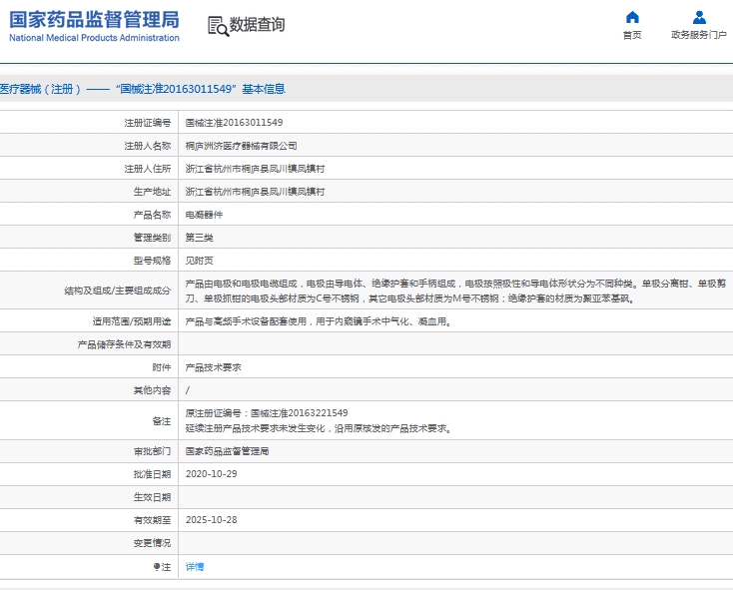
Task: Click management class value 第三类
Action: point(199,238)
